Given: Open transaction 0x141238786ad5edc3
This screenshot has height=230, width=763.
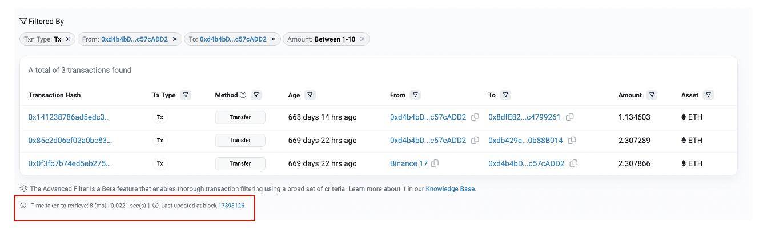Looking at the screenshot, I should 69,117.
